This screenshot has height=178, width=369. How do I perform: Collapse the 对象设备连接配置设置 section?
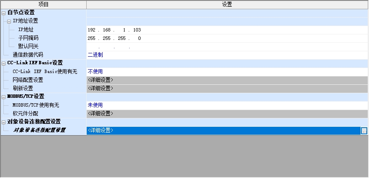coord(4,122)
